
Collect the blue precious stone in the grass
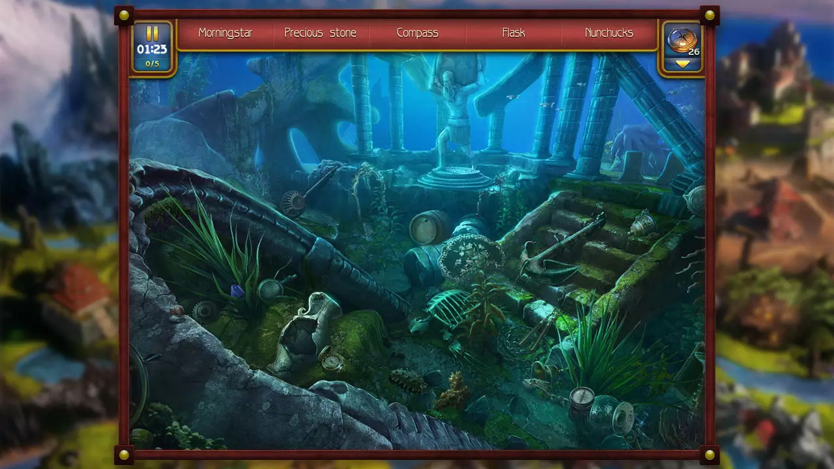pos(238,291)
